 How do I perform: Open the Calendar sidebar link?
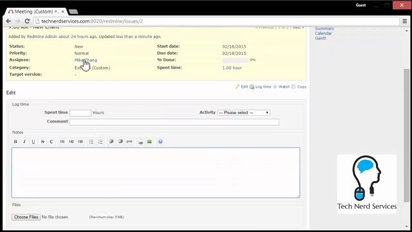pyautogui.click(x=323, y=34)
